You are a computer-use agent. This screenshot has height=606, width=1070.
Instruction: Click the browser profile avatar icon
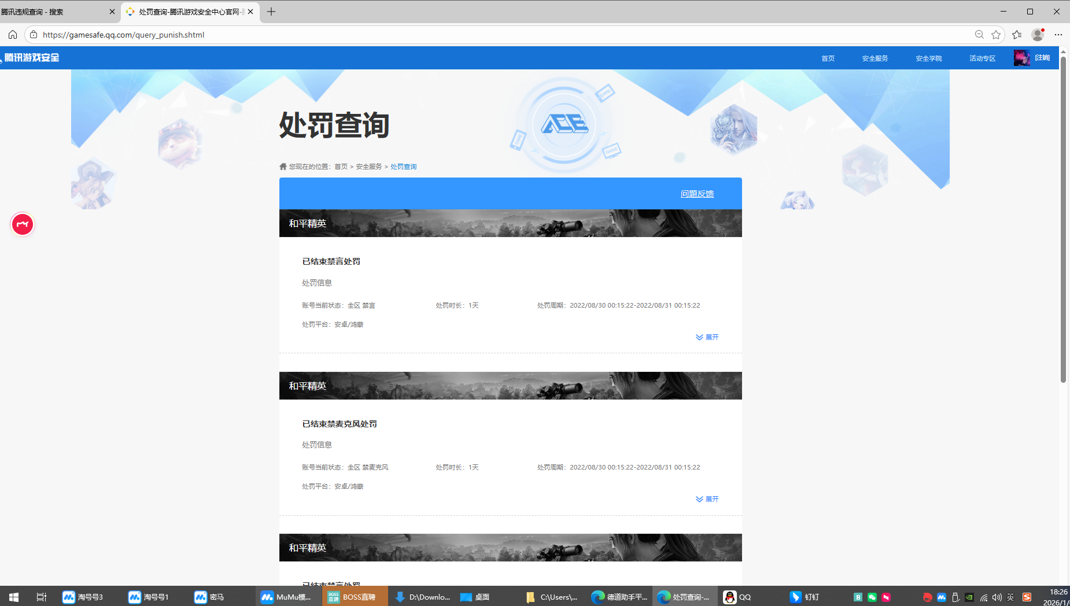click(x=1037, y=35)
